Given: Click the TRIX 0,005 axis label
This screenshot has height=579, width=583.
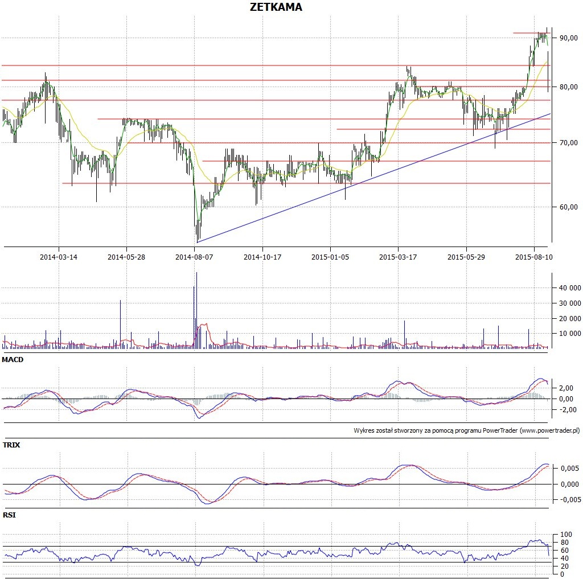Looking at the screenshot, I should point(570,469).
